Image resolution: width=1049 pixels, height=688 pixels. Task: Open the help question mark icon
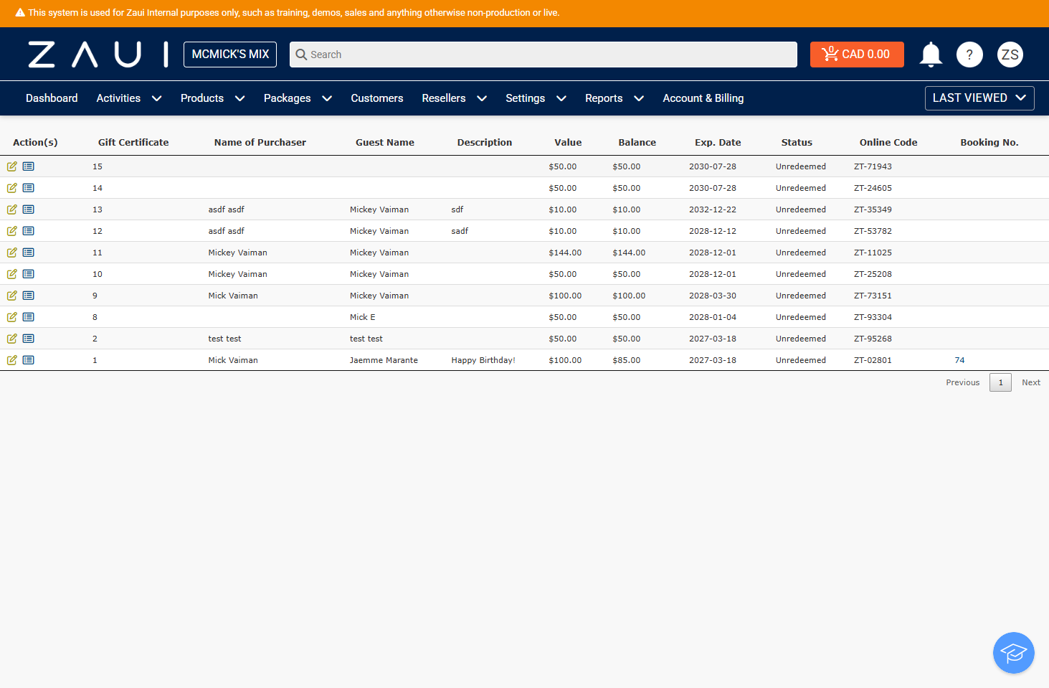click(x=969, y=55)
